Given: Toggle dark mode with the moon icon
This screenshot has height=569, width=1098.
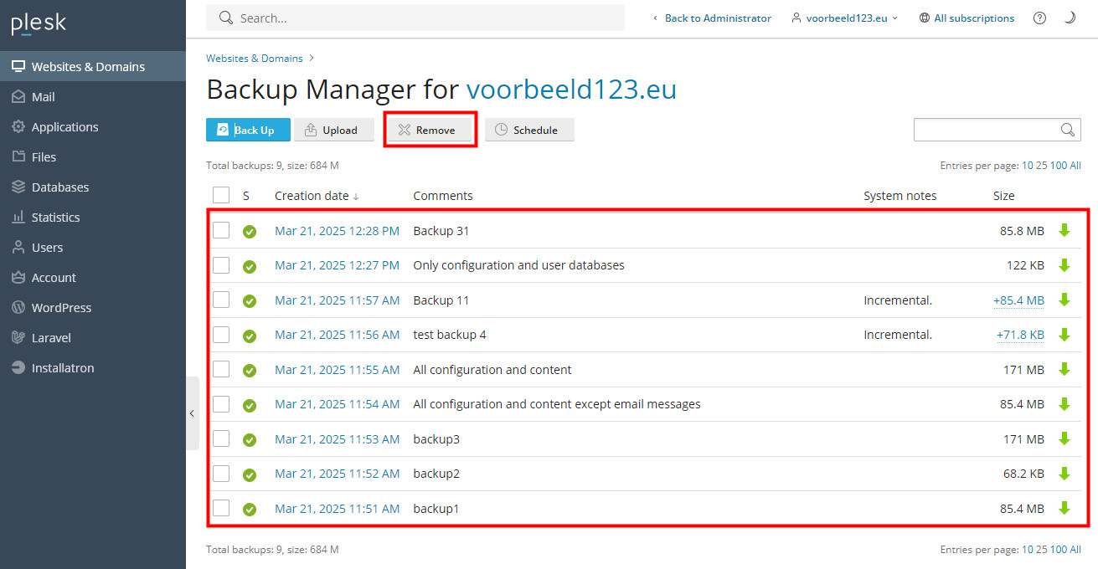Looking at the screenshot, I should pos(1070,18).
